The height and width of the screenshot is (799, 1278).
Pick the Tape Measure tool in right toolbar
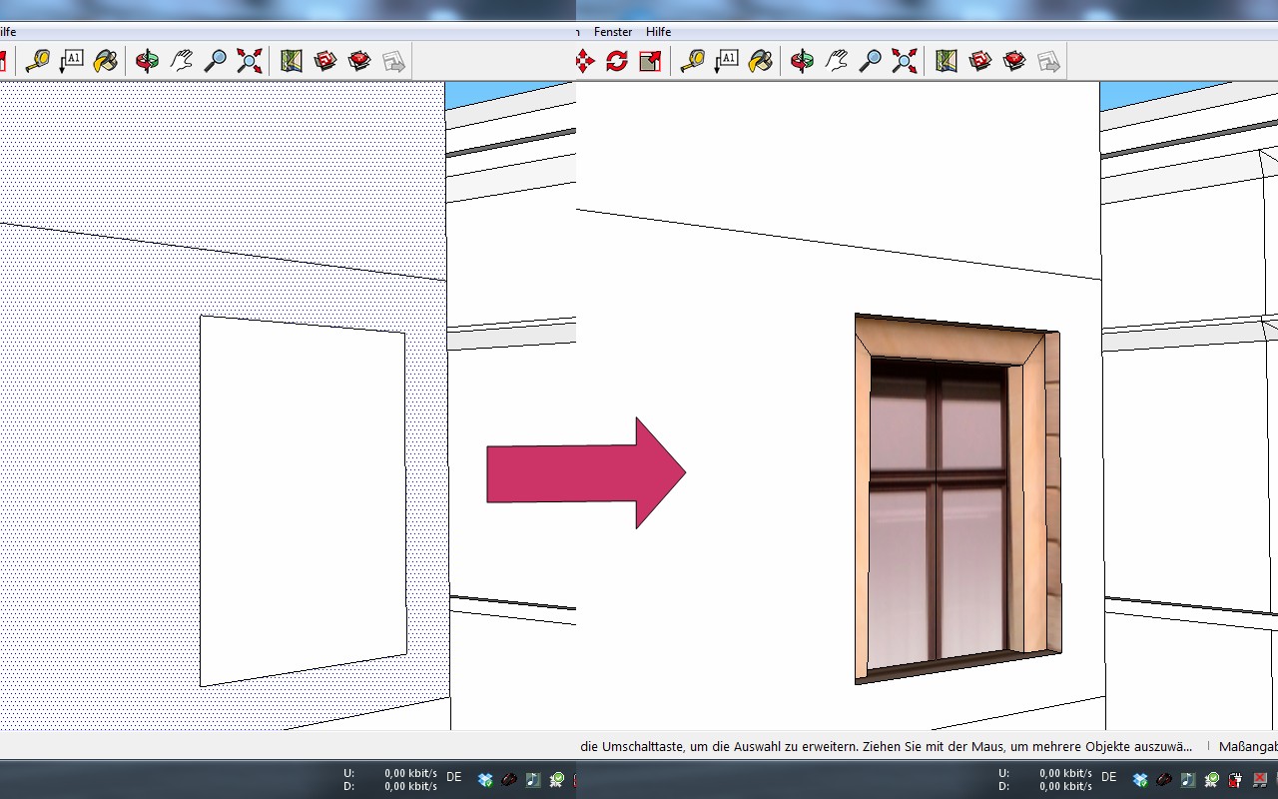(693, 61)
